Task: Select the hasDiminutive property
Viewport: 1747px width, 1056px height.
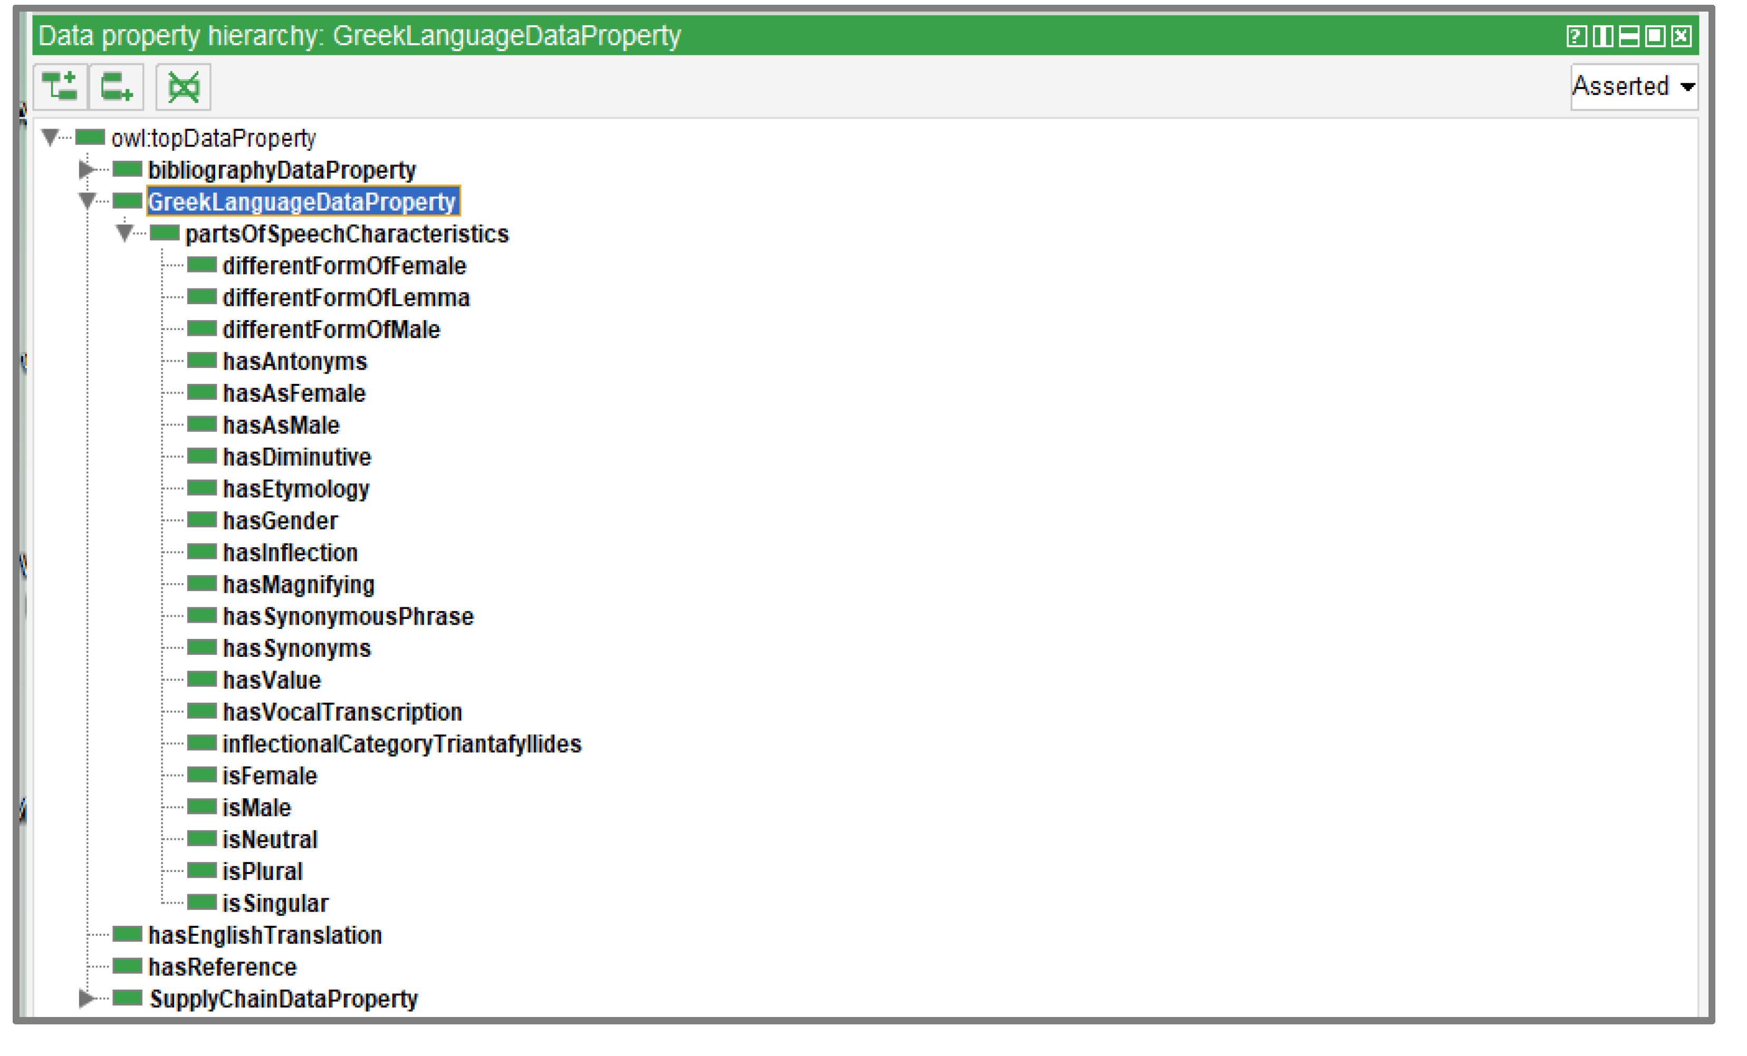Action: (296, 457)
